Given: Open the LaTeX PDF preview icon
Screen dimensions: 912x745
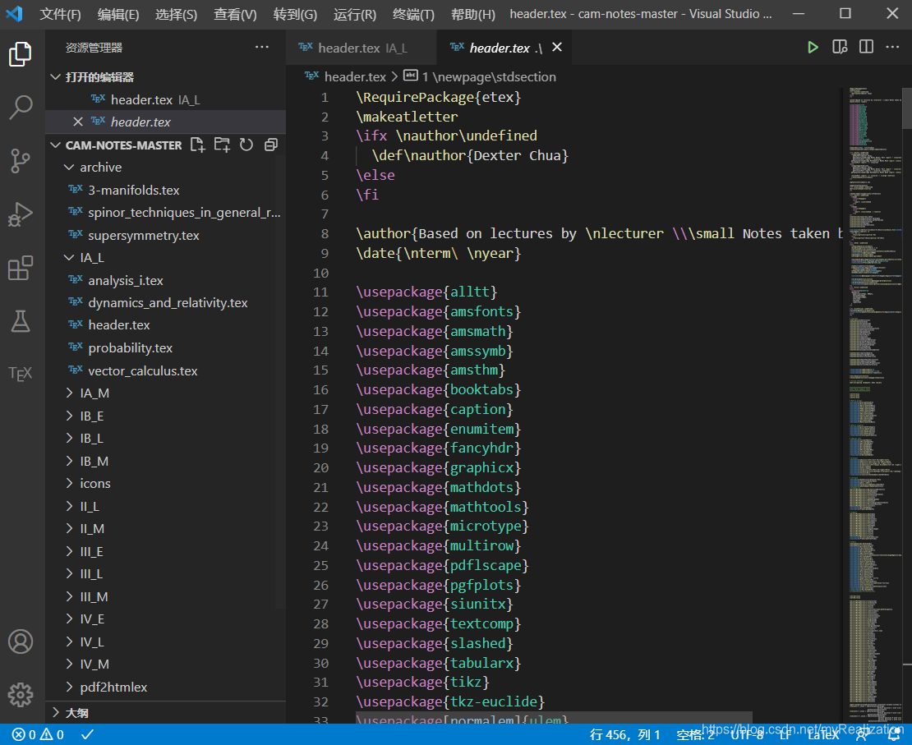Looking at the screenshot, I should pyautogui.click(x=840, y=48).
